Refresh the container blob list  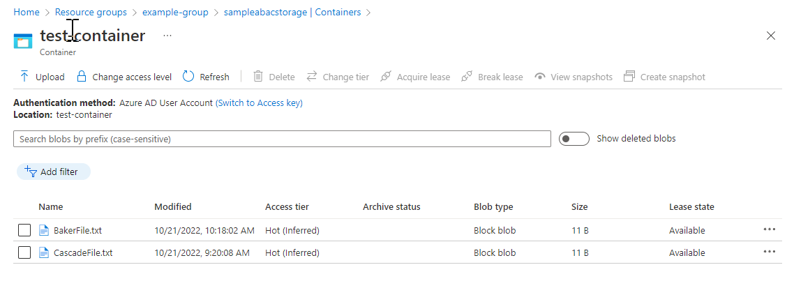(x=206, y=77)
